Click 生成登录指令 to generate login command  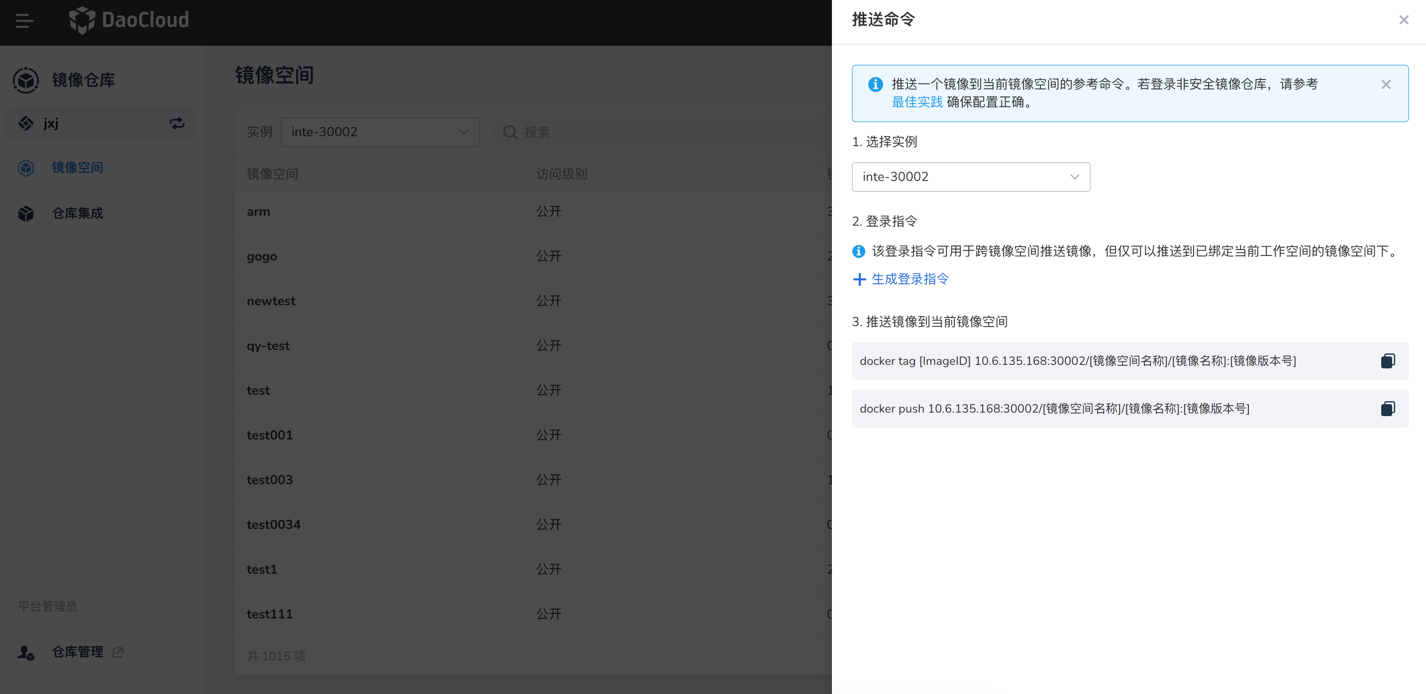pos(910,279)
